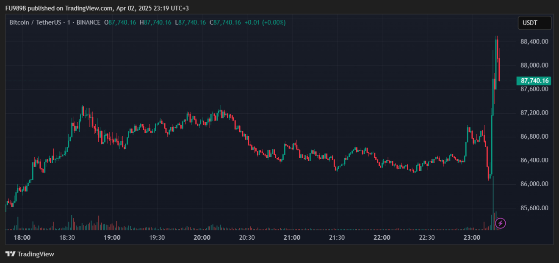The height and width of the screenshot is (263, 559).
Task: Click the 85,600.00 price axis label
Action: point(534,208)
